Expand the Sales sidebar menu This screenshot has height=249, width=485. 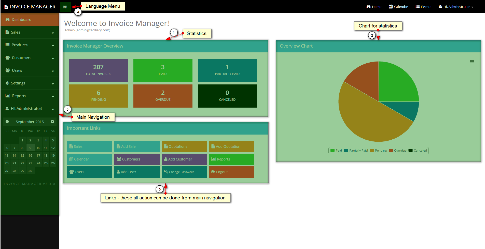(30, 32)
